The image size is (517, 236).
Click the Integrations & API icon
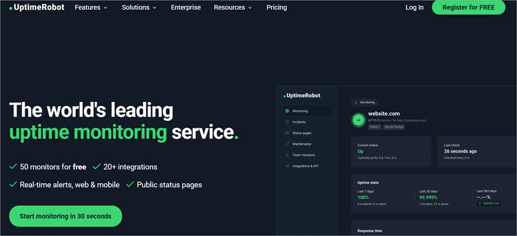coord(287,166)
